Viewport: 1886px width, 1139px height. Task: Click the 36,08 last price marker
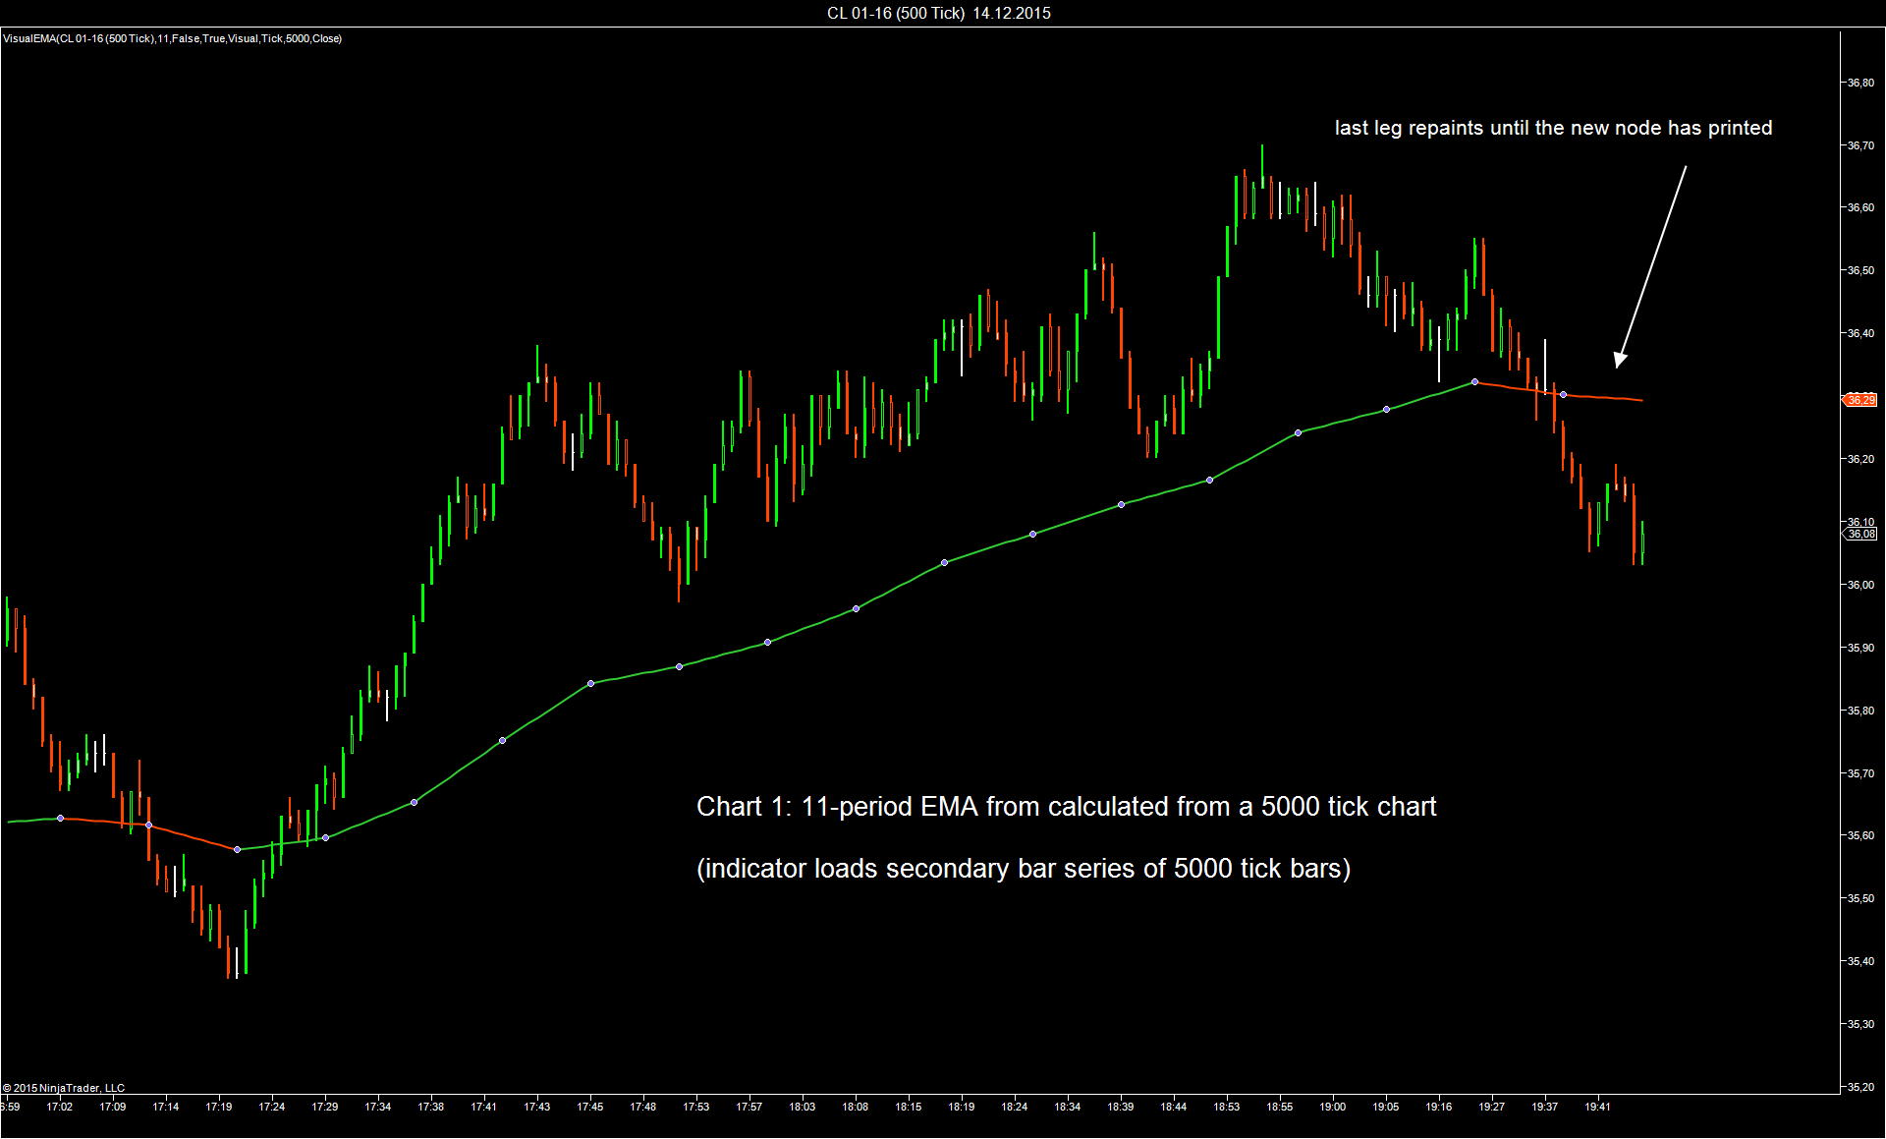click(x=1860, y=534)
